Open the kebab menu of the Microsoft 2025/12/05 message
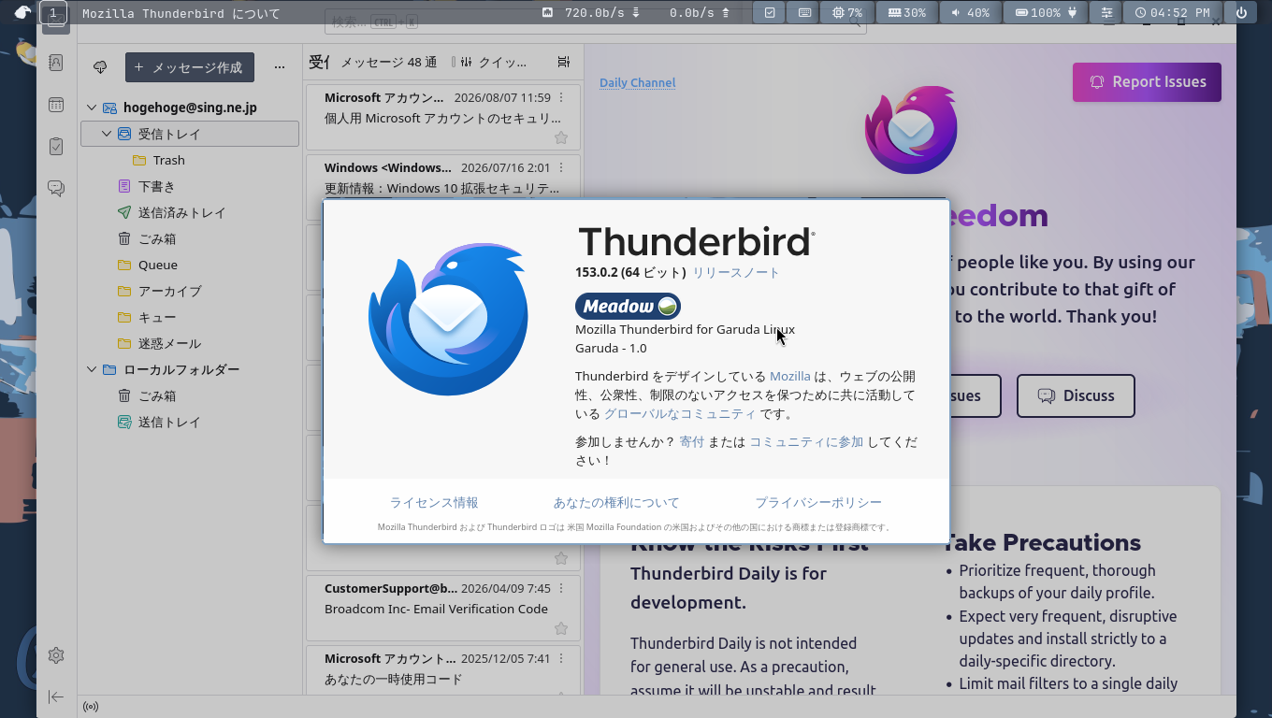Screen dimensions: 1272x718 [561, 658]
